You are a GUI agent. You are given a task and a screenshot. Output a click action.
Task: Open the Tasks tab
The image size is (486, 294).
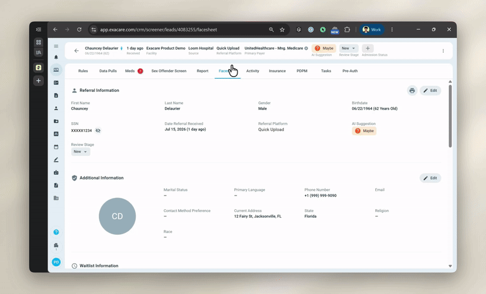[x=326, y=71]
